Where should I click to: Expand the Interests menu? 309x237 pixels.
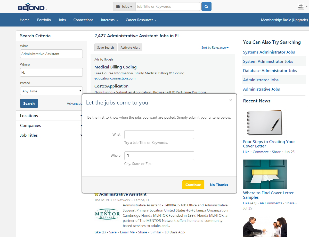pos(109,20)
